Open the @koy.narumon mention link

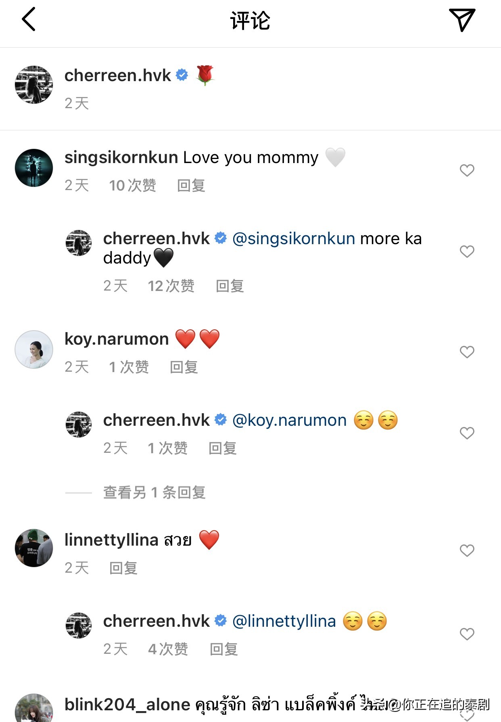pos(289,420)
